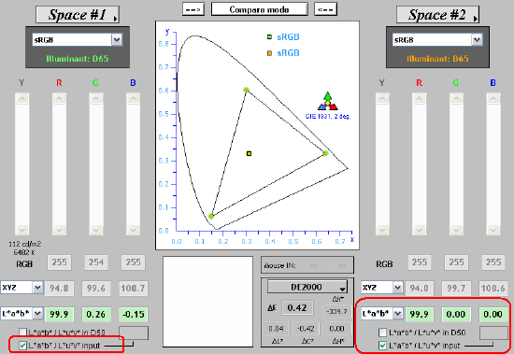Viewport: 514px width, 354px height.
Task: Open the DE2000 delta formula dropdown
Action: click(x=307, y=287)
